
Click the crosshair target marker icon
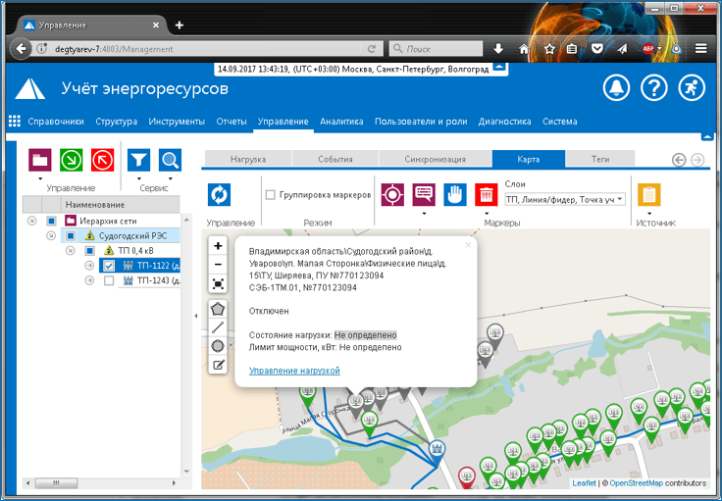pos(393,194)
